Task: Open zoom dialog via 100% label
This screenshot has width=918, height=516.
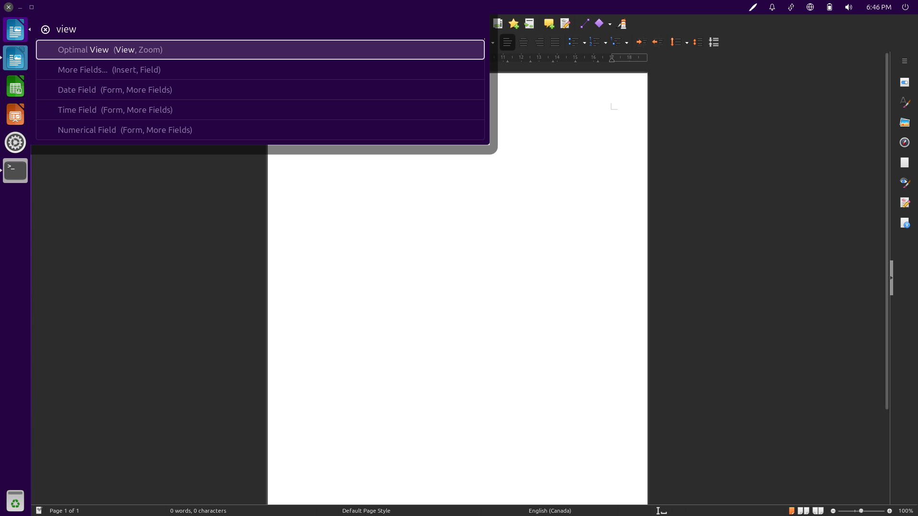Action: click(x=906, y=511)
